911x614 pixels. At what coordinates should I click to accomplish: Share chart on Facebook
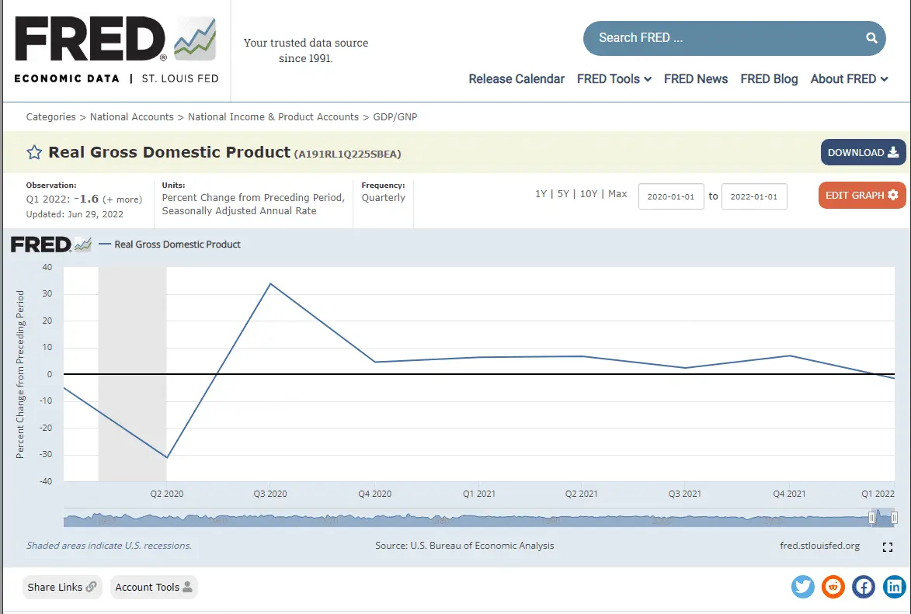864,587
